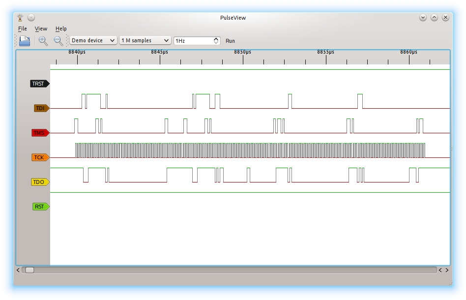Select the TRST channel label

coord(39,84)
